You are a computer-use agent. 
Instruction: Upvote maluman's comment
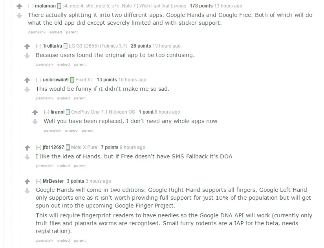(x=19, y=6)
